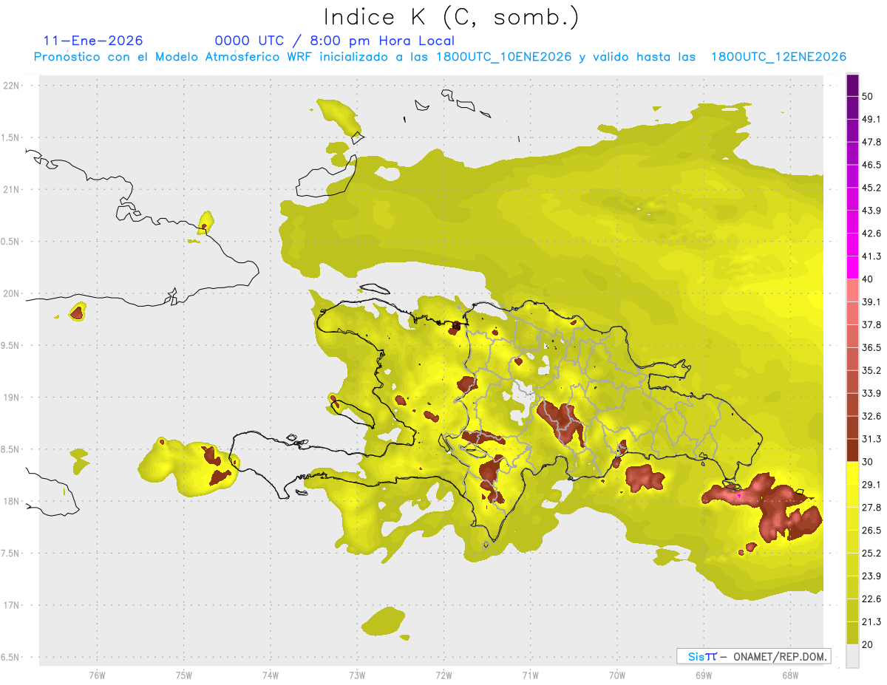Click the legend value '21.3'
The width and height of the screenshot is (887, 685).
pos(871,621)
